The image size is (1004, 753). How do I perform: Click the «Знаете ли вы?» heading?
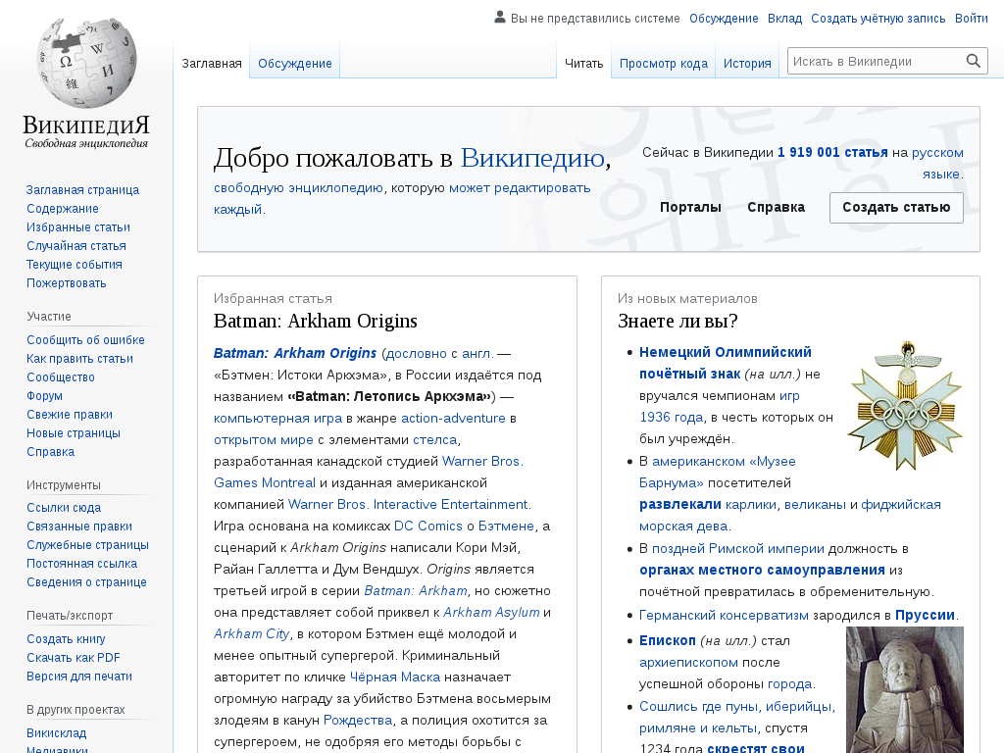pos(678,321)
